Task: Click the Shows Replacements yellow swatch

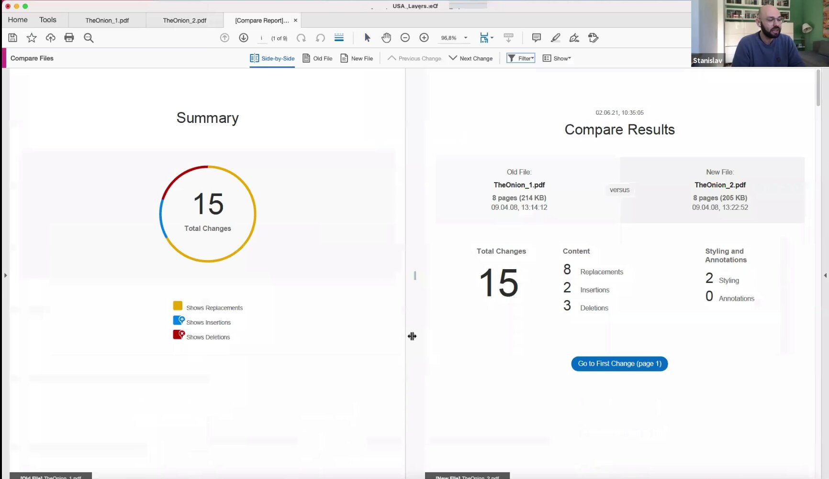Action: (x=178, y=305)
